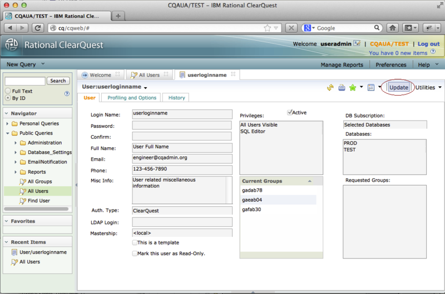
Task: Expand the Administration folder
Action: (16, 143)
